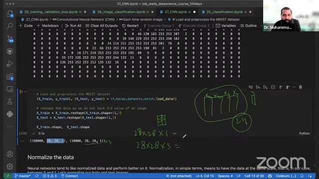Click the first group-marker cell toolbar icon
The image size is (319, 179).
pos(281,87)
